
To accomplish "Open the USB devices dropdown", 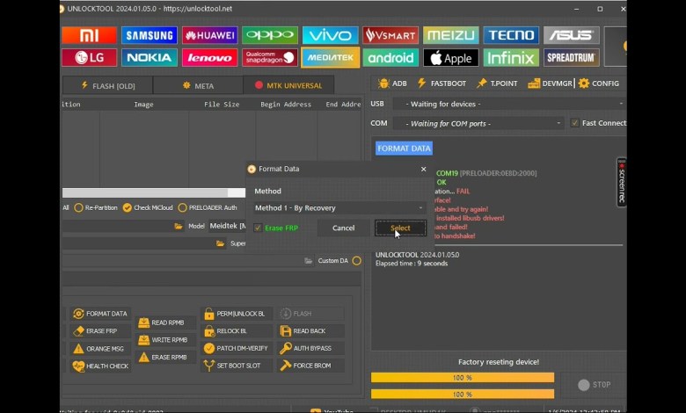I will point(510,104).
